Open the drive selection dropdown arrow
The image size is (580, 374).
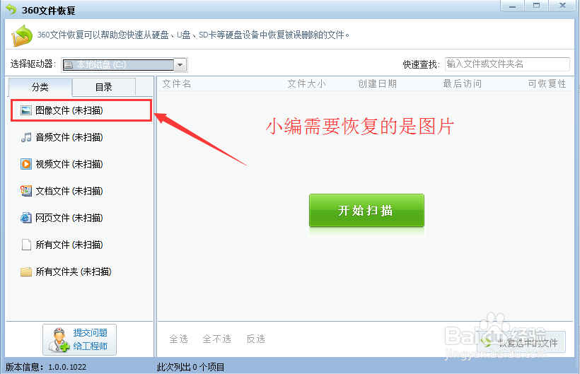pyautogui.click(x=180, y=65)
